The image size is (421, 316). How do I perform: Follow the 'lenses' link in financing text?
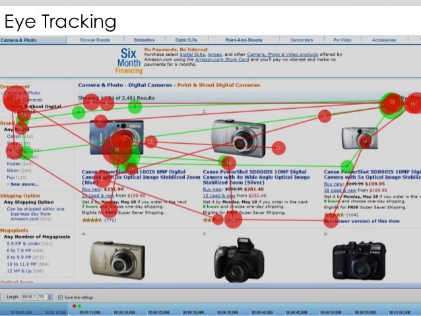(x=214, y=55)
